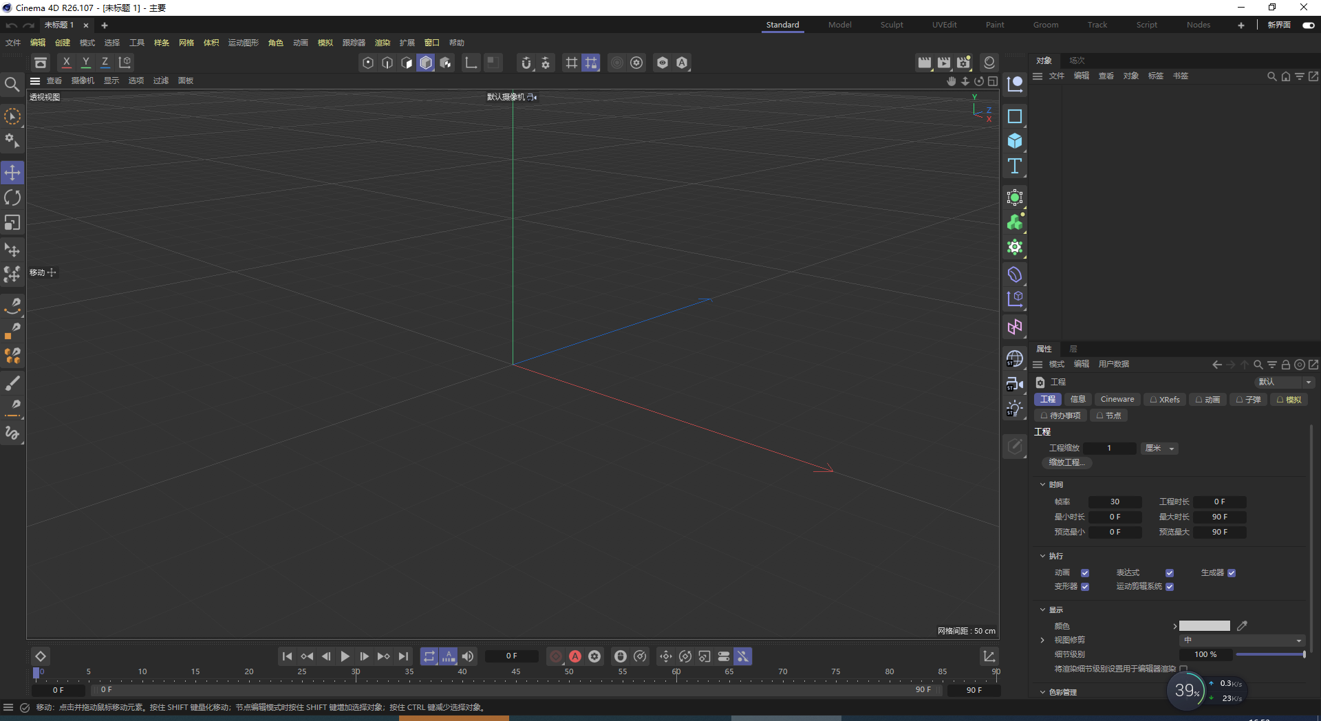Add a Rectangle spline object

click(1015, 116)
